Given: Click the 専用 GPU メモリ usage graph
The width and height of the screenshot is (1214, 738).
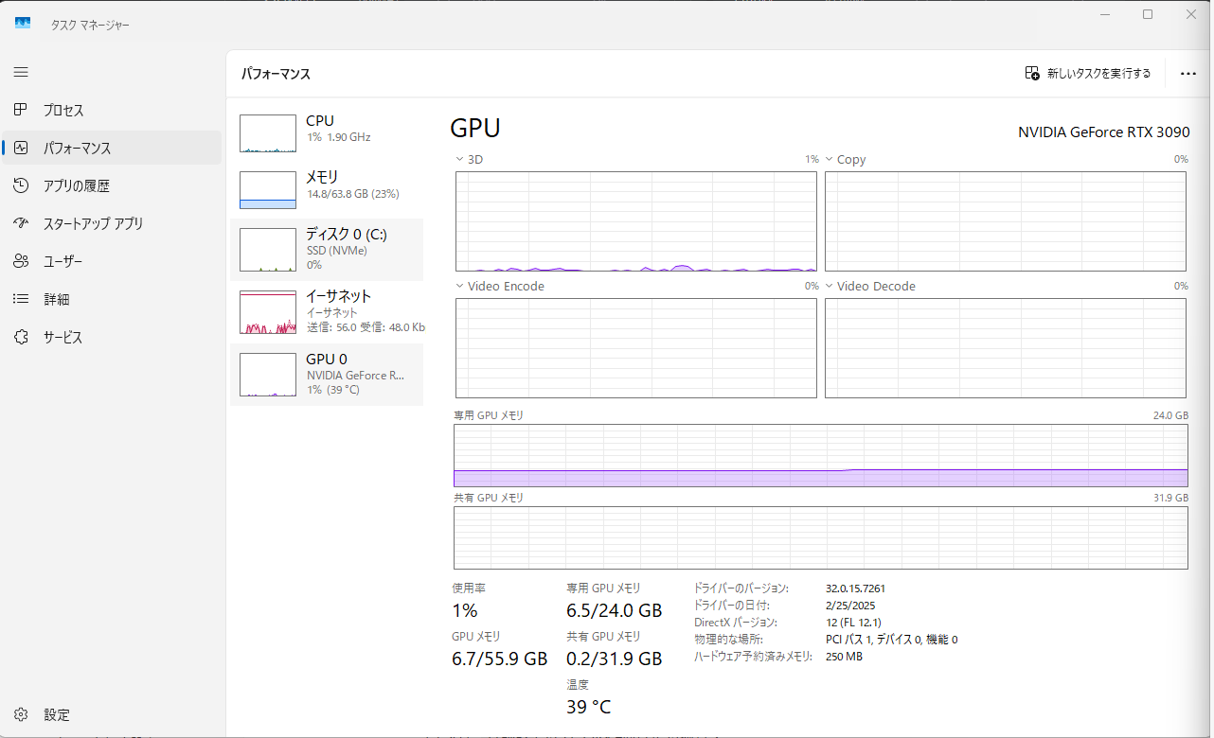Looking at the screenshot, I should pyautogui.click(x=821, y=455).
